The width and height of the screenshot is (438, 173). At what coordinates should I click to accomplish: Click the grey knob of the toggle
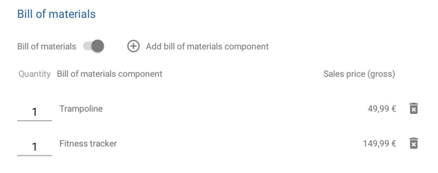coord(98,46)
